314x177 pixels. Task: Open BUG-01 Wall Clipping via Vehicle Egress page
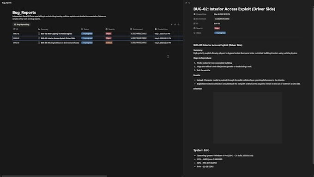[56, 34]
